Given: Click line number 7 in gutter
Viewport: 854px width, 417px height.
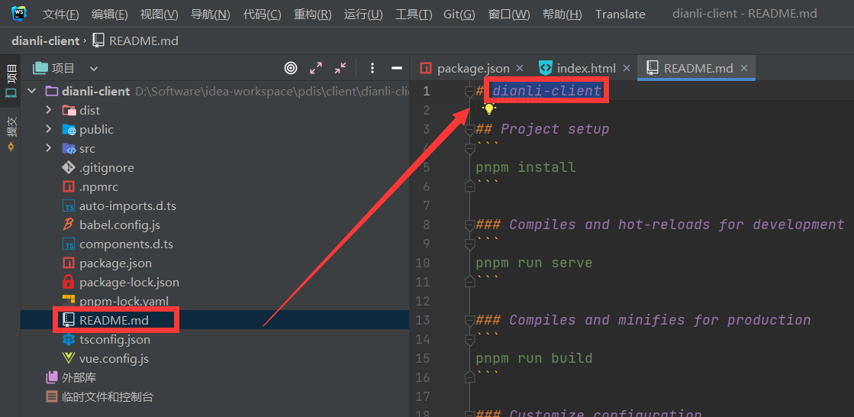Looking at the screenshot, I should click(x=426, y=205).
